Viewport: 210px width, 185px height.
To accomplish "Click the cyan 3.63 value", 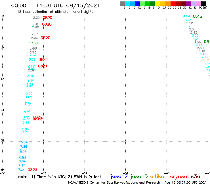I will 29,93.
